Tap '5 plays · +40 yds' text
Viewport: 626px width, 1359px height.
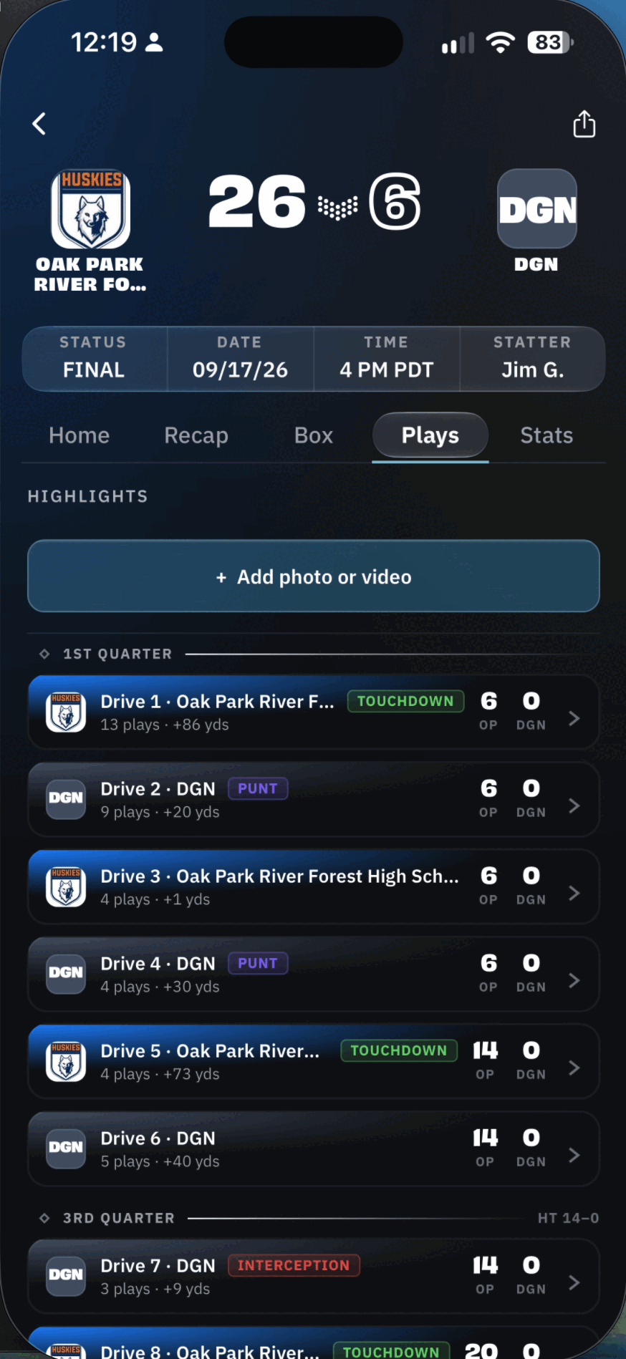[160, 1161]
